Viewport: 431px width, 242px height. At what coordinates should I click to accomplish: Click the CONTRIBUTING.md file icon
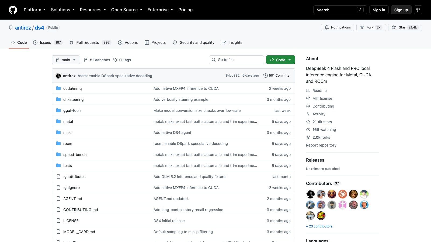coord(58,209)
